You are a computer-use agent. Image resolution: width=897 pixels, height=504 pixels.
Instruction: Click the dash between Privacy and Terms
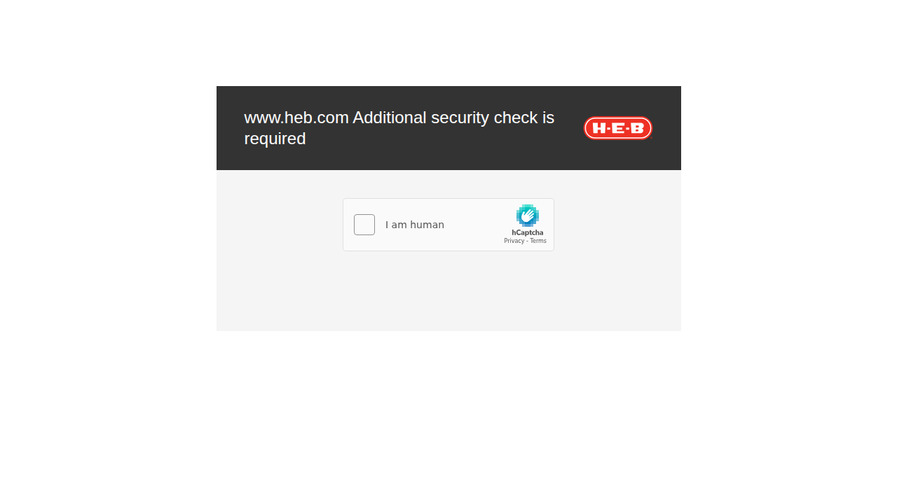pyautogui.click(x=527, y=241)
